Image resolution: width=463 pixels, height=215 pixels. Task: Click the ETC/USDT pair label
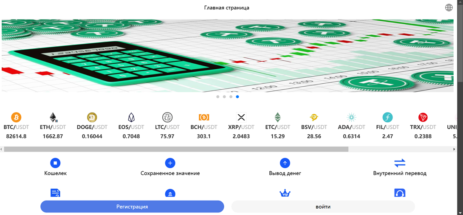(x=277, y=127)
